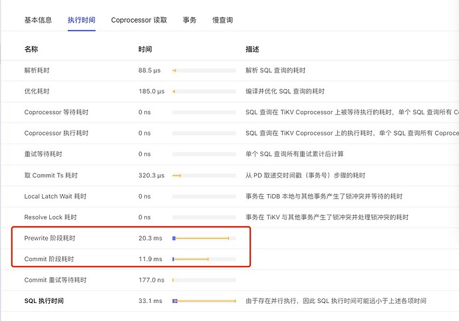Viewport: 459px width, 321px height.
Task: Click the 33.1 ms SQL execution value
Action: point(150,301)
